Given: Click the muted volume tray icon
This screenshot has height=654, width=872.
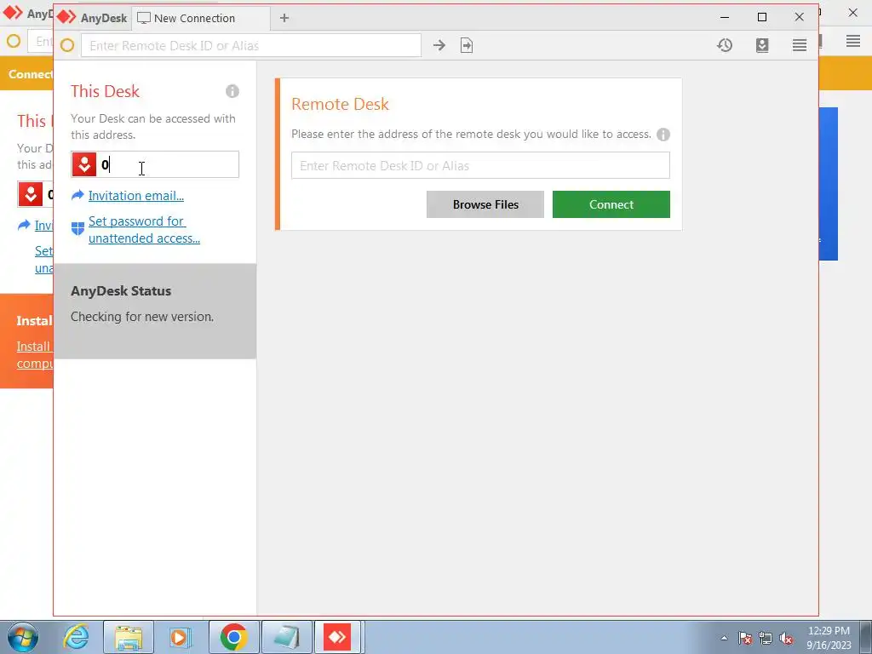Looking at the screenshot, I should tap(786, 638).
